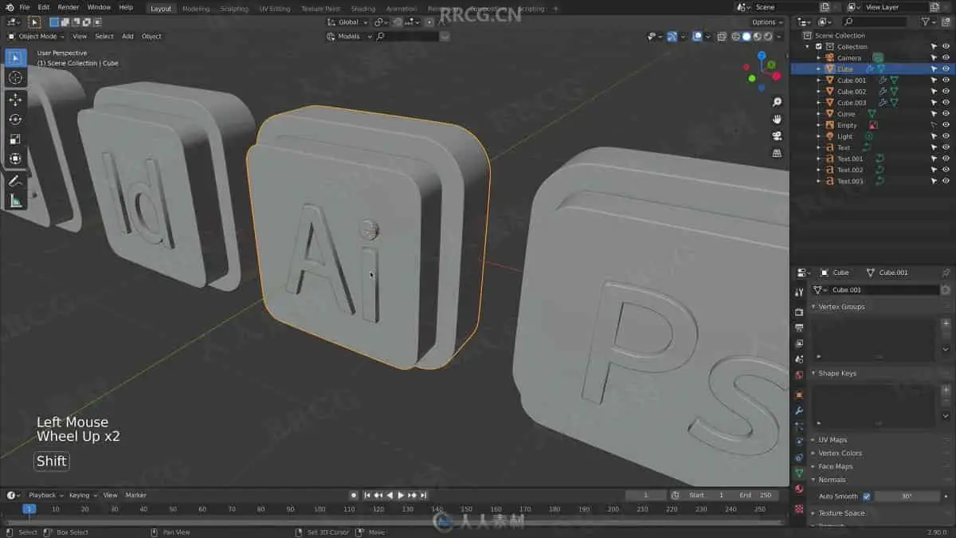This screenshot has width=956, height=538.
Task: Enable or disable Auto Smooth checkbox
Action: pos(867,496)
